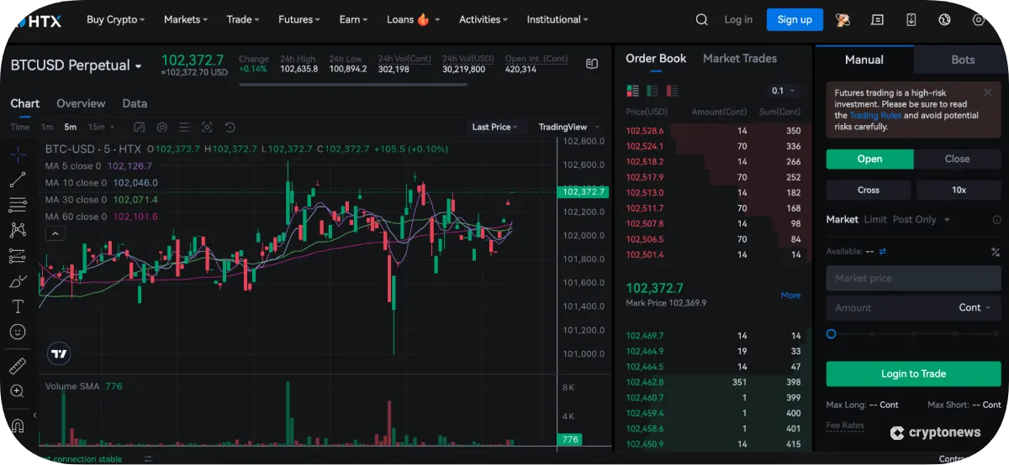Click the Sign up button

[795, 19]
